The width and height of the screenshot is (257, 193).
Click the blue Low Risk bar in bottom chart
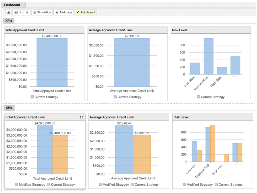(x=194, y=152)
